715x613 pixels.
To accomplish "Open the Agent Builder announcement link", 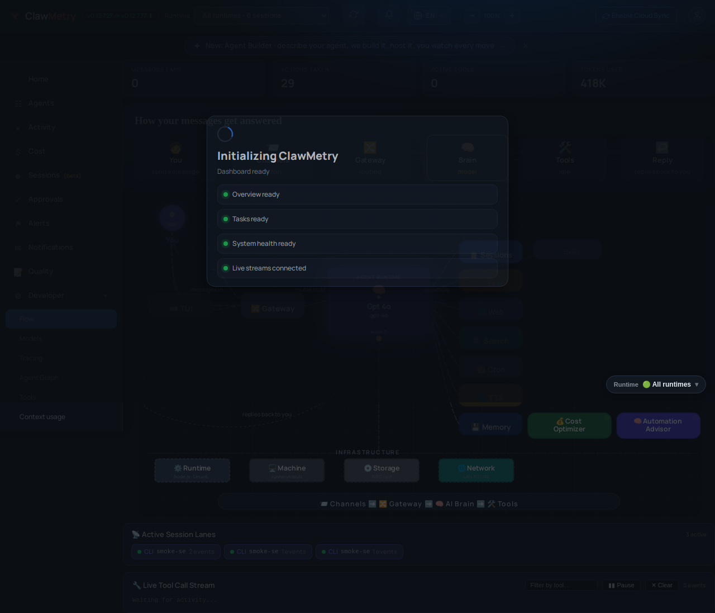I will (x=349, y=46).
